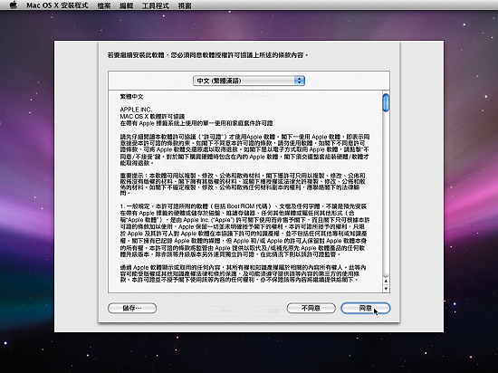Click the MAC OS X 軟體許可協議 line
The height and width of the screenshot is (373, 498).
click(152, 116)
